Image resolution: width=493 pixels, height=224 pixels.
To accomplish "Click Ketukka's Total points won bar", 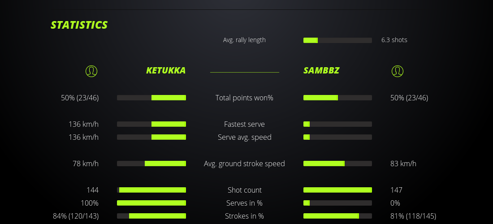I will point(151,98).
